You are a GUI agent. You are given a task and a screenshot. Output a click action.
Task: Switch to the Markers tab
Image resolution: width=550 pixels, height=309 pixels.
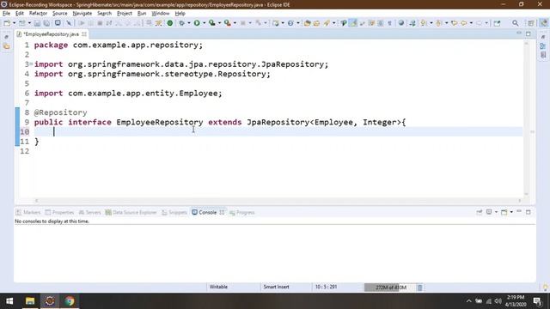[28, 212]
